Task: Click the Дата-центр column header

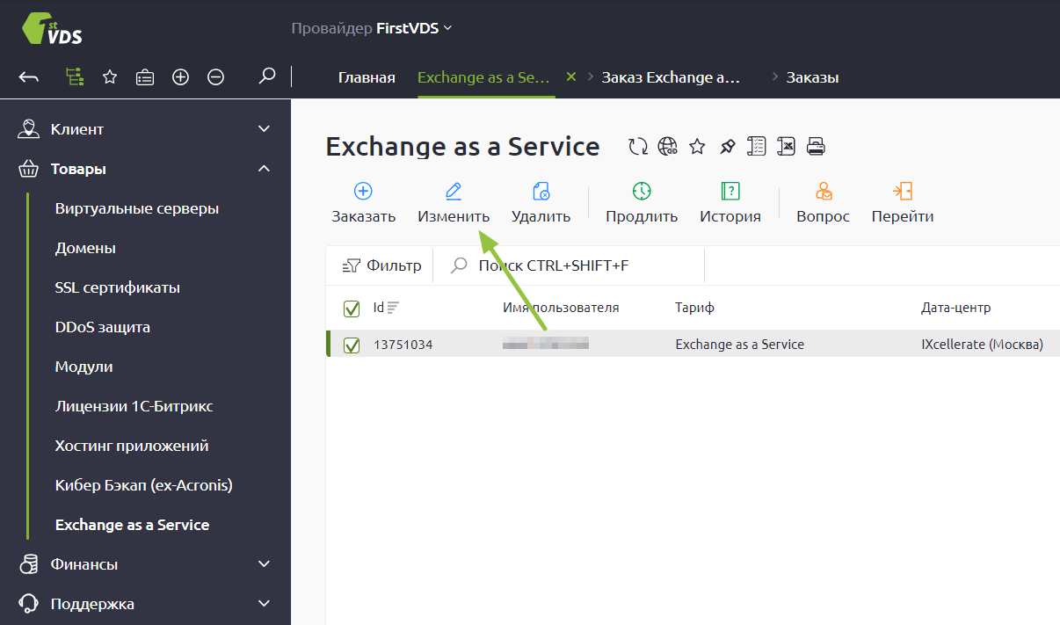Action: click(955, 308)
